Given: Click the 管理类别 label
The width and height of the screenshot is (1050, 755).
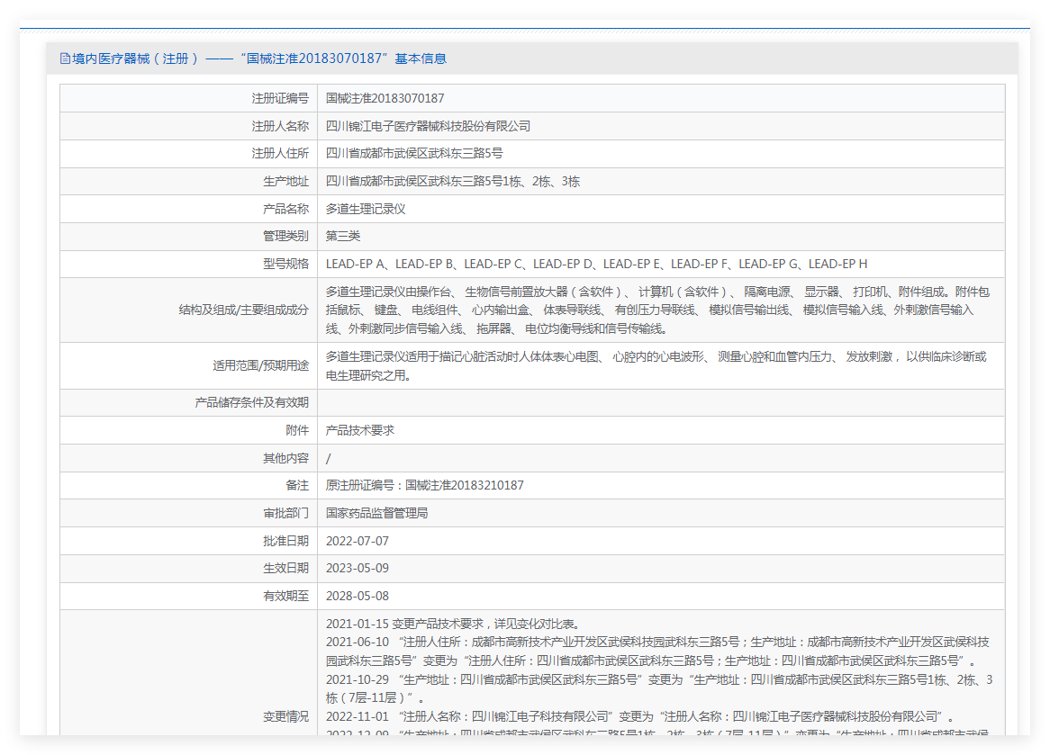Looking at the screenshot, I should (286, 237).
